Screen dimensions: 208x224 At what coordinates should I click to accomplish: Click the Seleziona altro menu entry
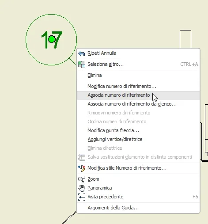click(x=138, y=65)
